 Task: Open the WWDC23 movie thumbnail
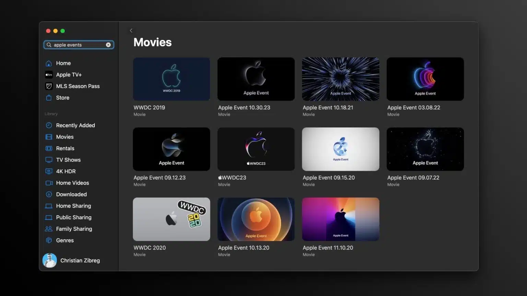[256, 149]
